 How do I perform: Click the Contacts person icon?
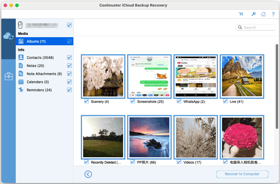pyautogui.click(x=21, y=57)
